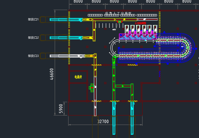Select the 5900 dimension text
Image resolution: width=199 pixels, height=138 pixels.
pyautogui.click(x=61, y=109)
